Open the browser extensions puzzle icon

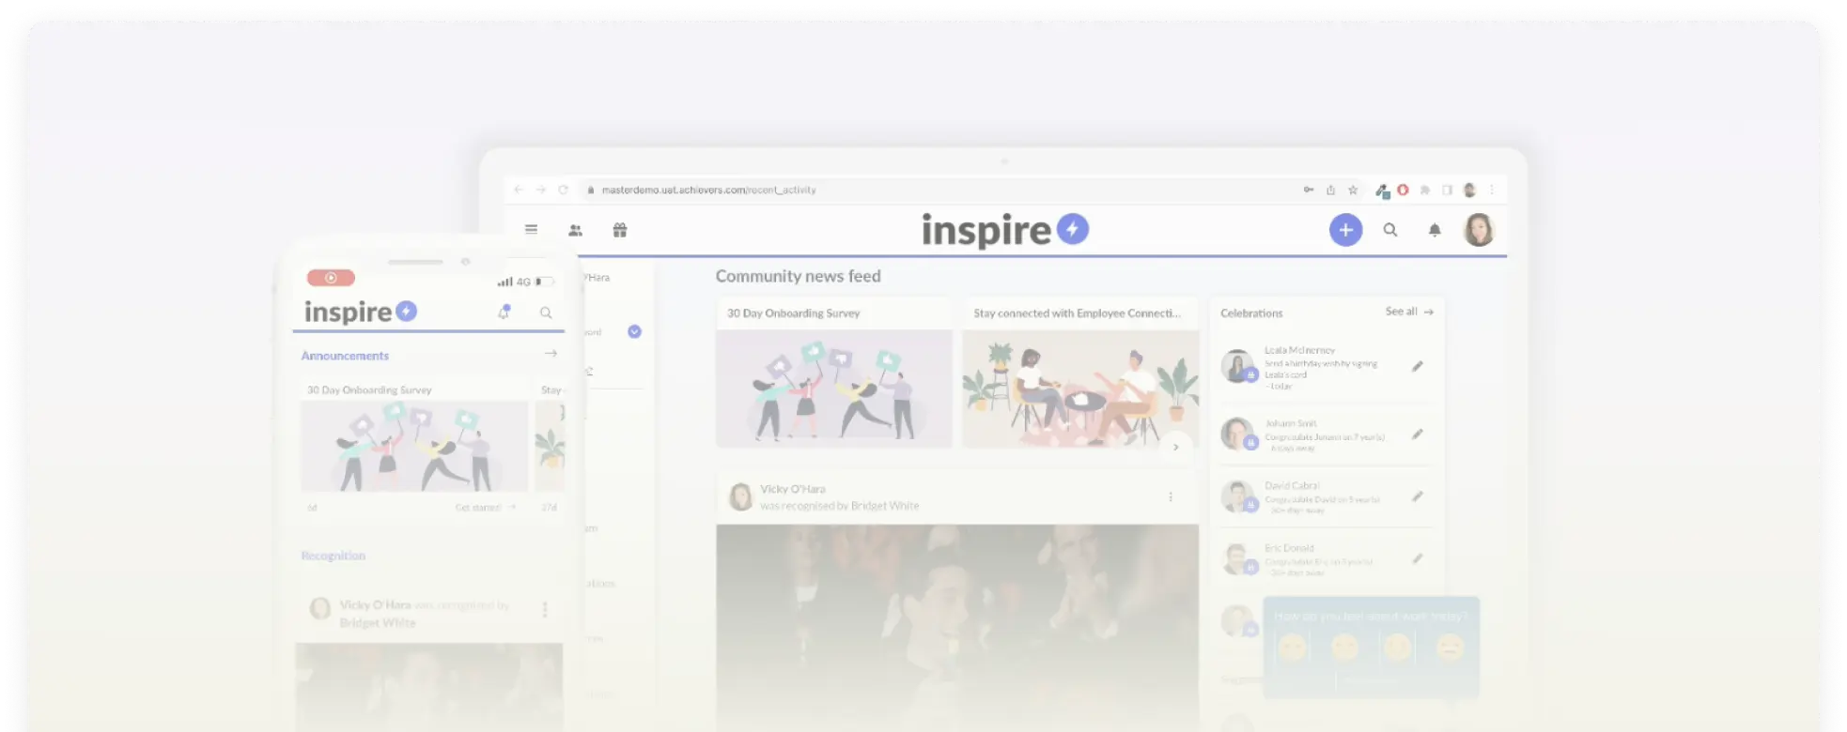coord(1425,190)
